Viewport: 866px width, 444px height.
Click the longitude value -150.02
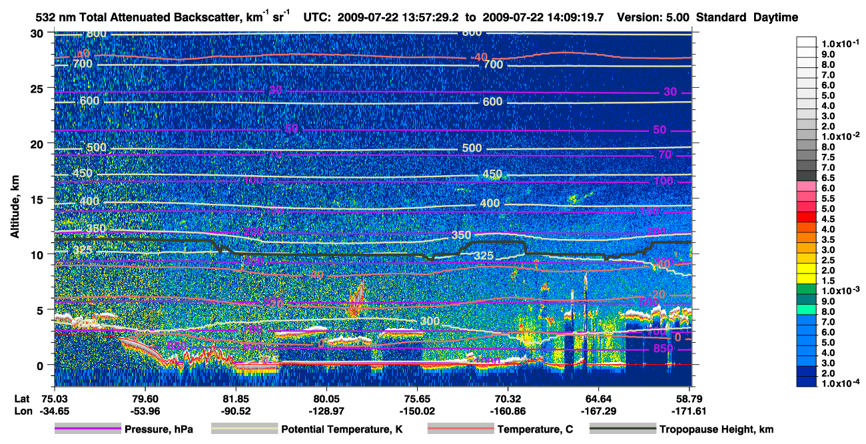[x=416, y=411]
